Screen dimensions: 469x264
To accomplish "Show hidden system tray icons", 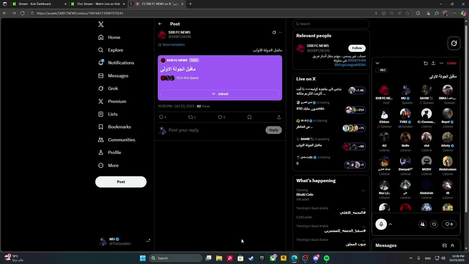I will click(x=410, y=258).
